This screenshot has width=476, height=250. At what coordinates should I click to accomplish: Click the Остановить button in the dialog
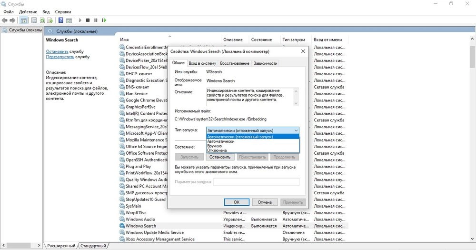tap(220, 157)
